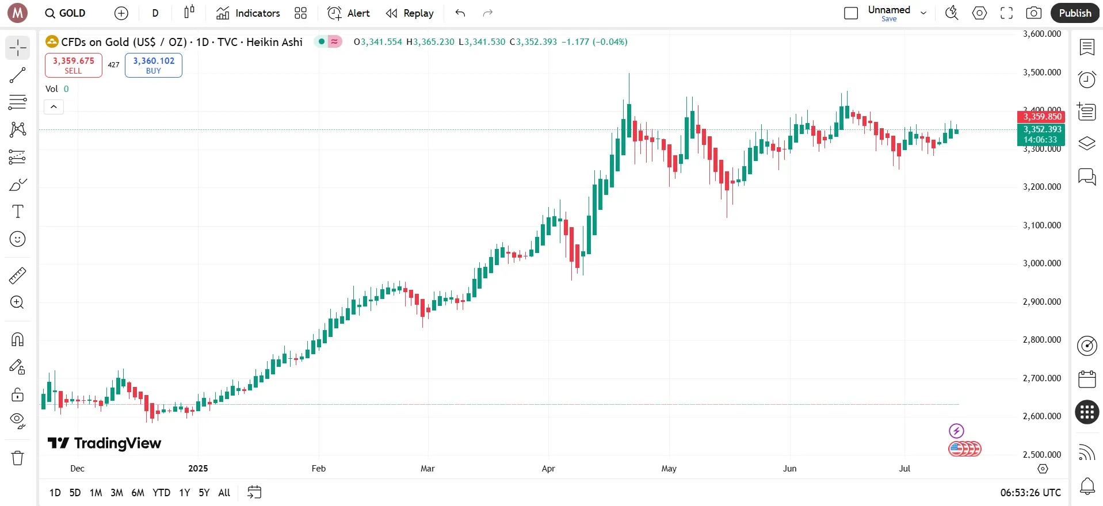Toggle magnet mode on
The width and height of the screenshot is (1103, 506).
(x=18, y=339)
